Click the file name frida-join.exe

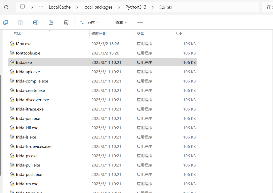(x=28, y=118)
